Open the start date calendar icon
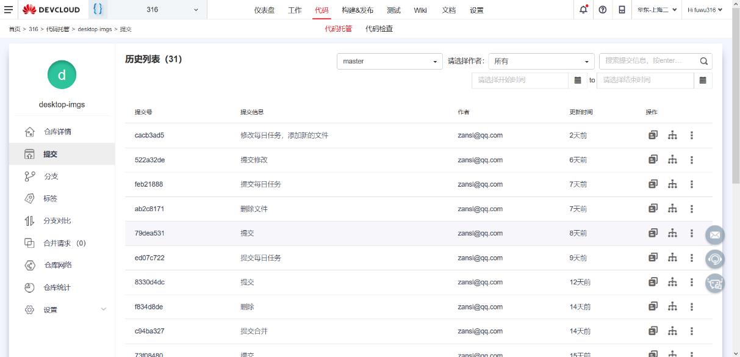The width and height of the screenshot is (740, 357). pyautogui.click(x=578, y=80)
